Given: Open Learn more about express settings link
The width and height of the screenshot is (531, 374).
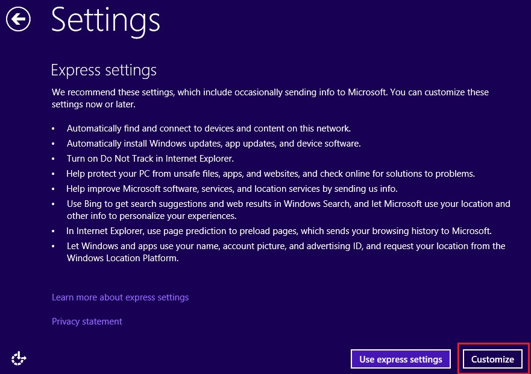Looking at the screenshot, I should (x=120, y=297).
